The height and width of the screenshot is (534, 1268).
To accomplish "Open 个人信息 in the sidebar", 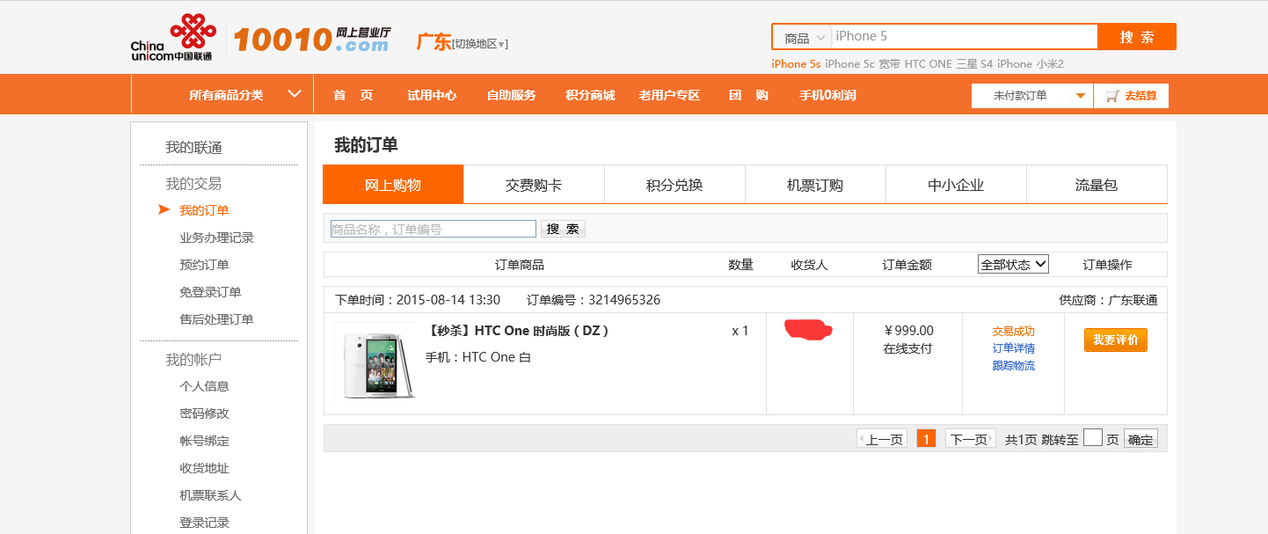I will [x=204, y=386].
